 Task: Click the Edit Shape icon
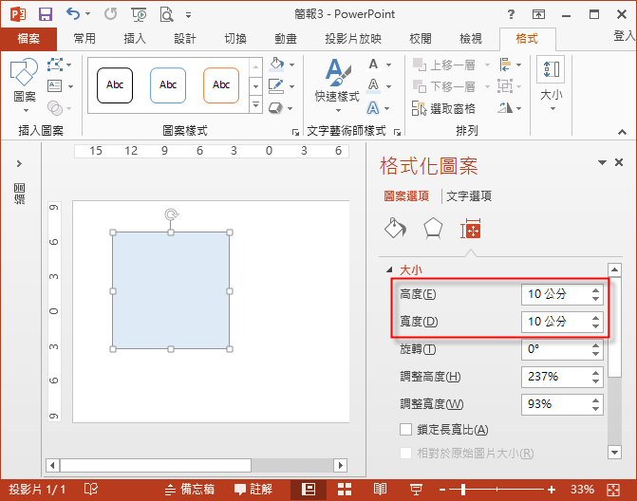point(55,65)
